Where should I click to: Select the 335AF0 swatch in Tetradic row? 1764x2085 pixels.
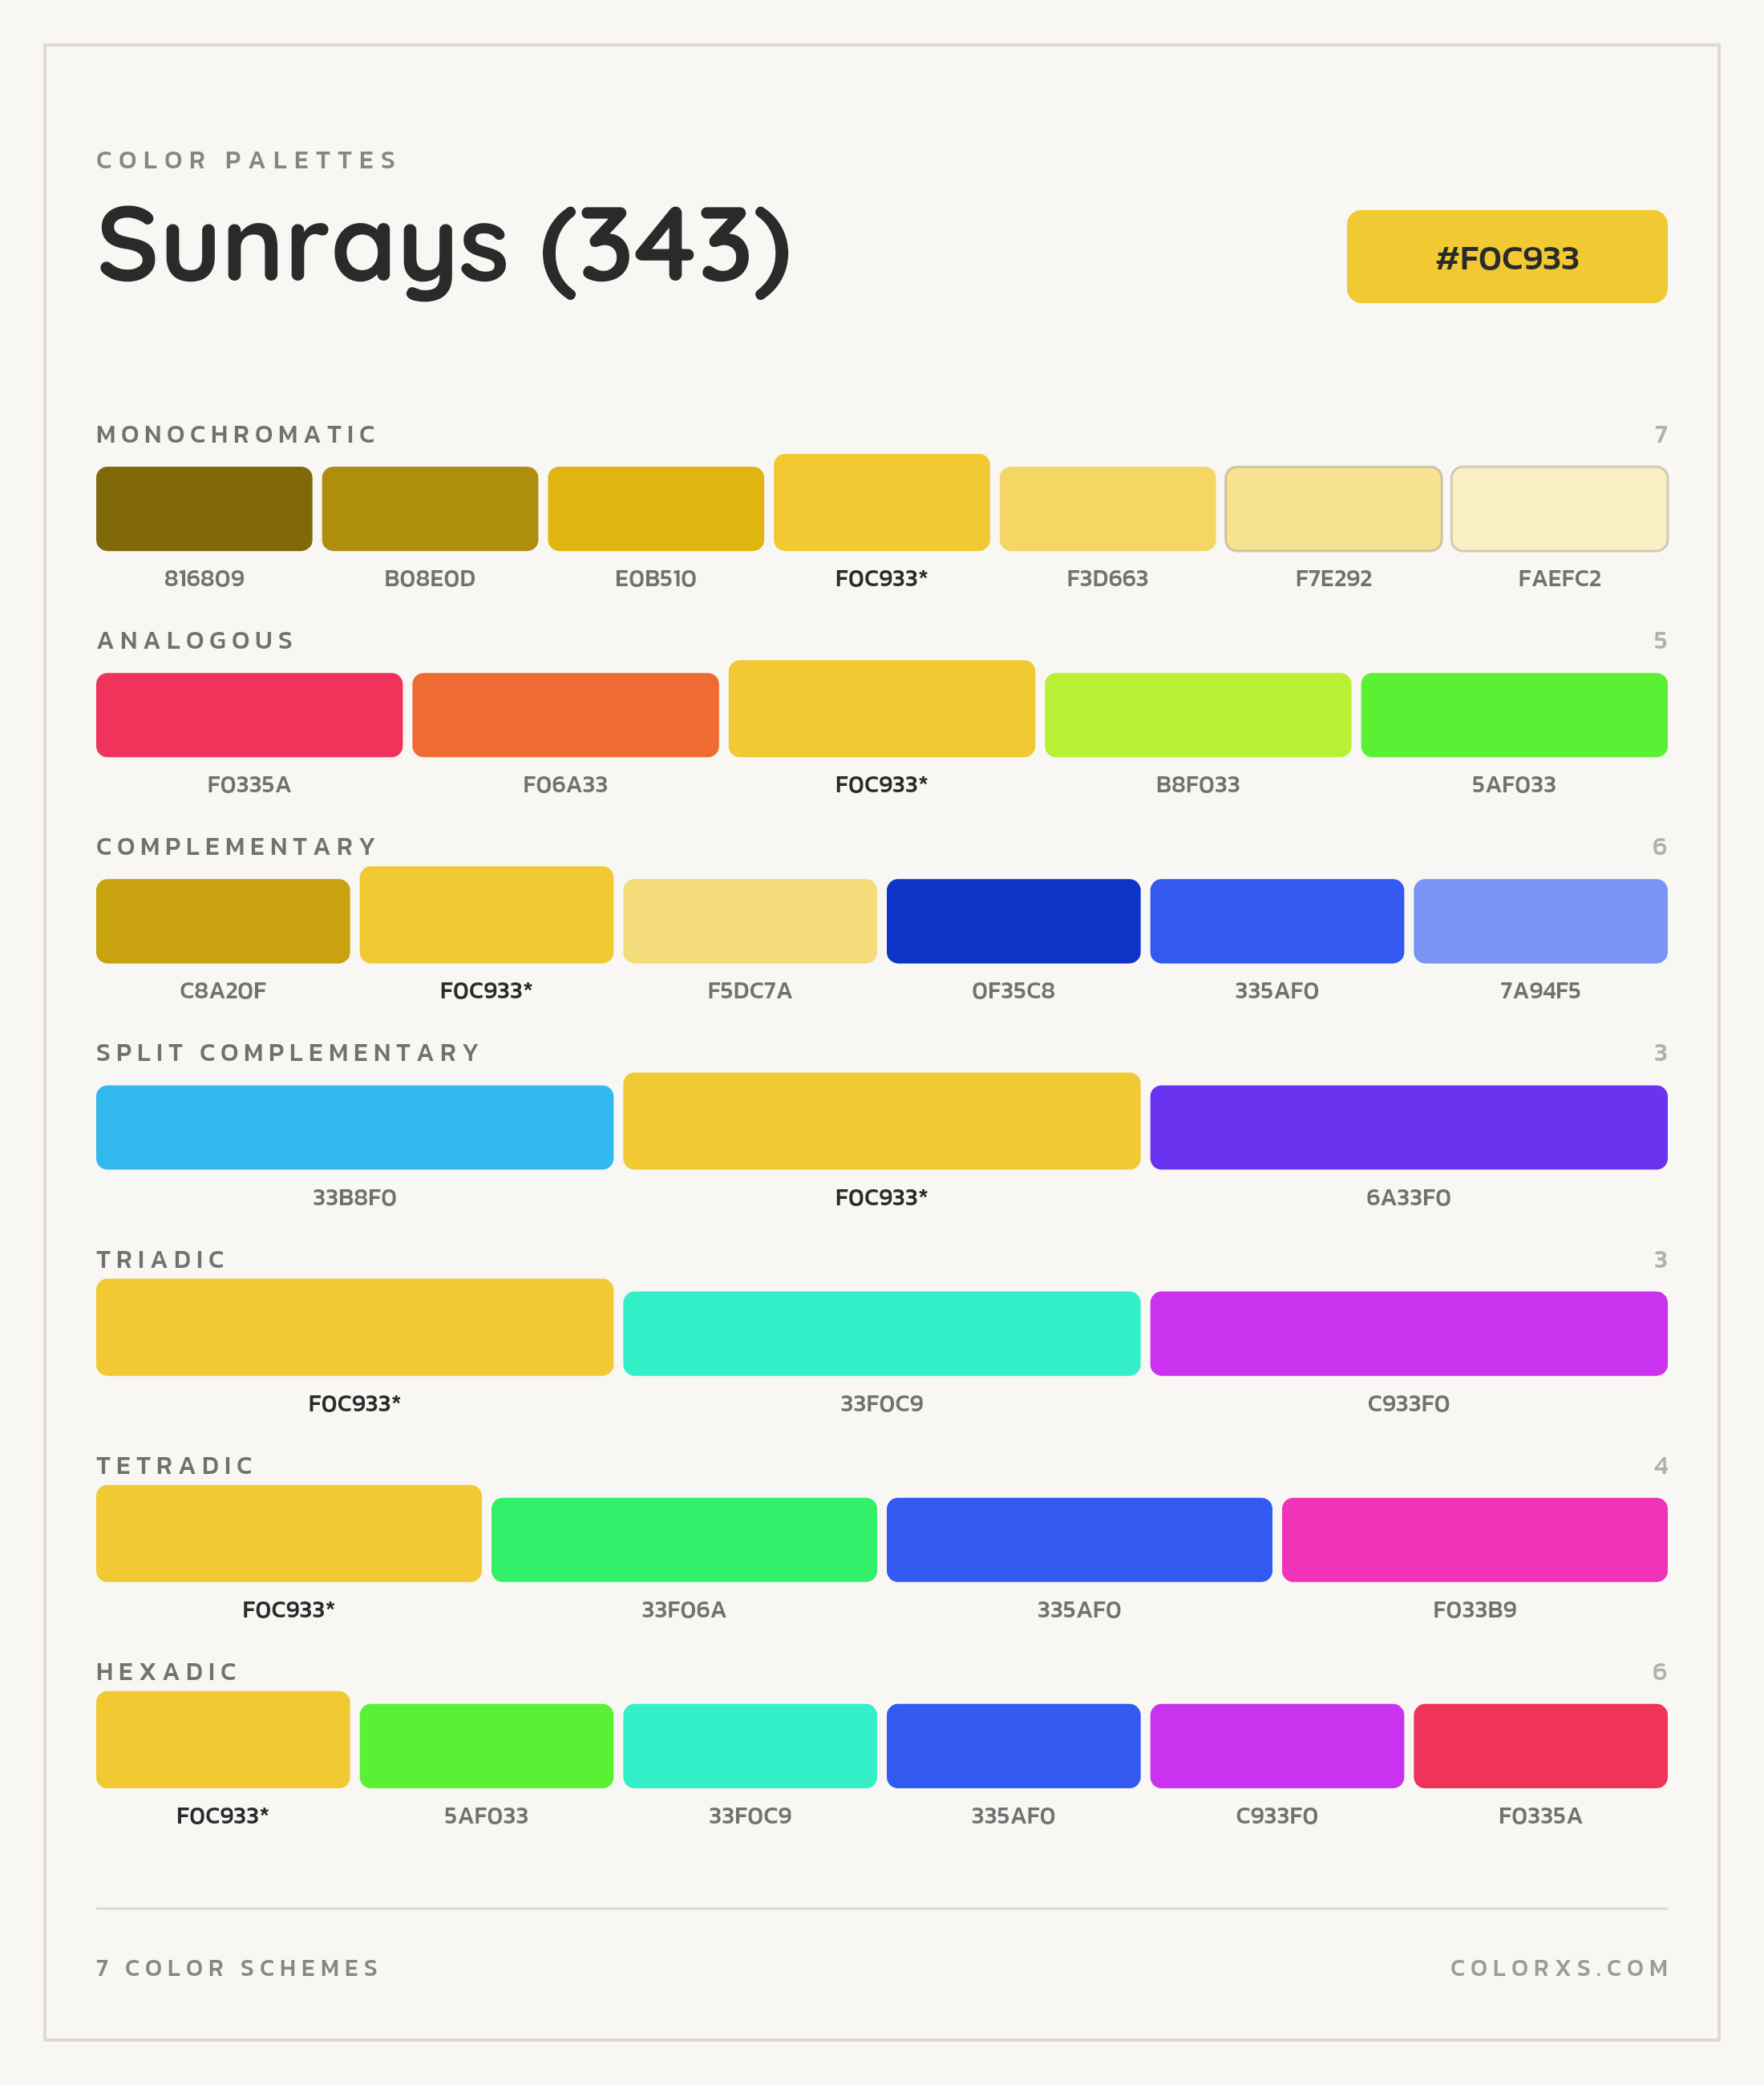[x=1079, y=1539]
